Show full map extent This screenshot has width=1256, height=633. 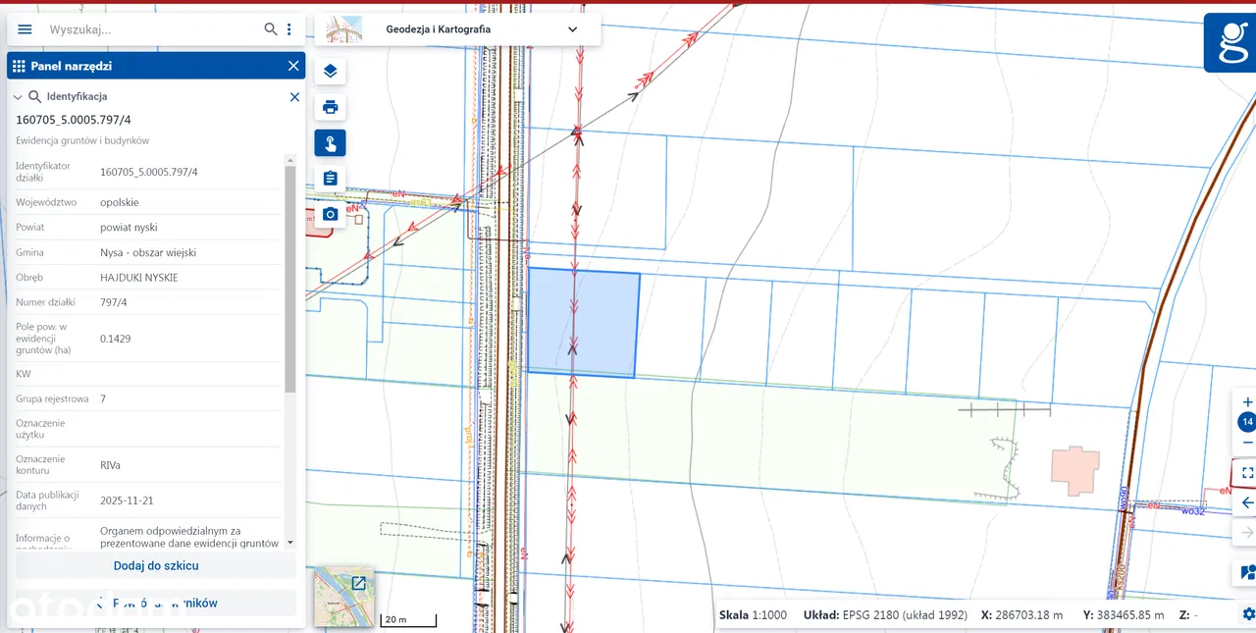pos(1247,472)
